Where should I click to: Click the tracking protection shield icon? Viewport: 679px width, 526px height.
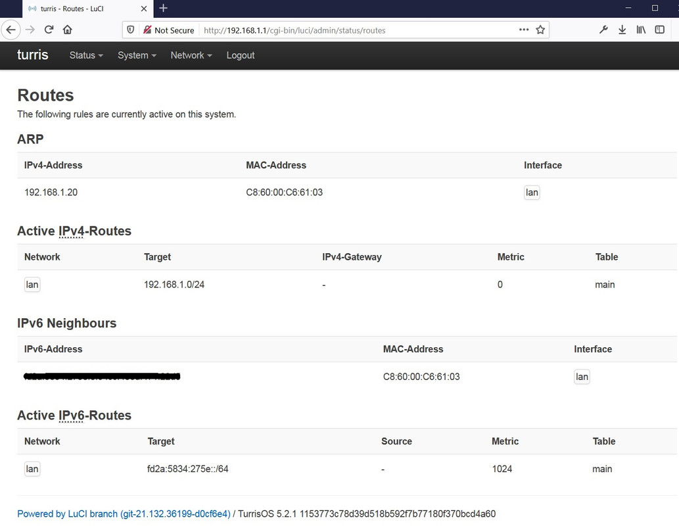coord(130,30)
